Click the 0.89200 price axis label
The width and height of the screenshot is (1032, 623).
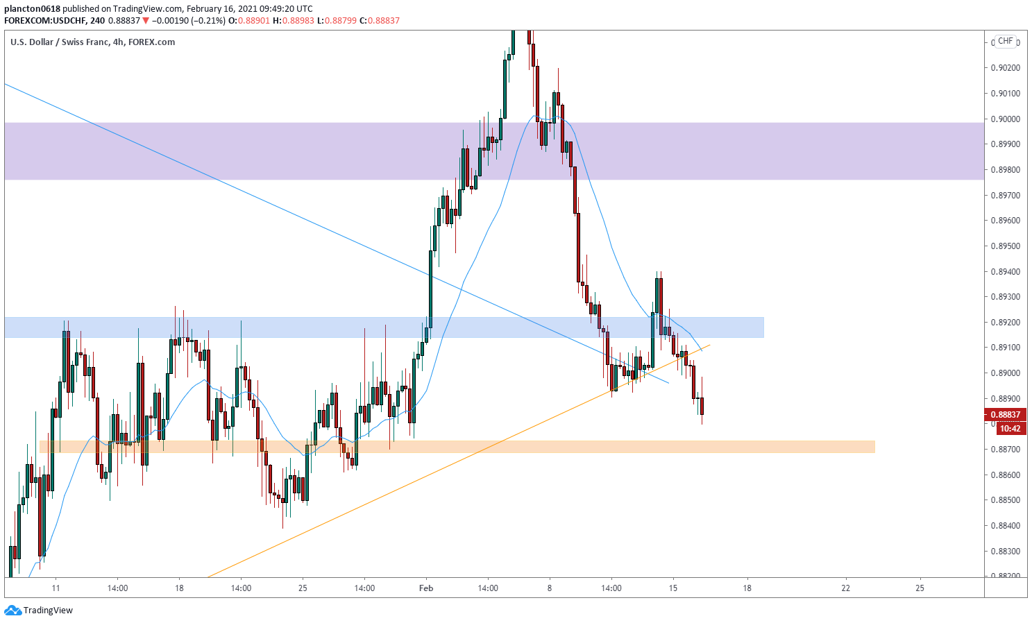point(1006,323)
